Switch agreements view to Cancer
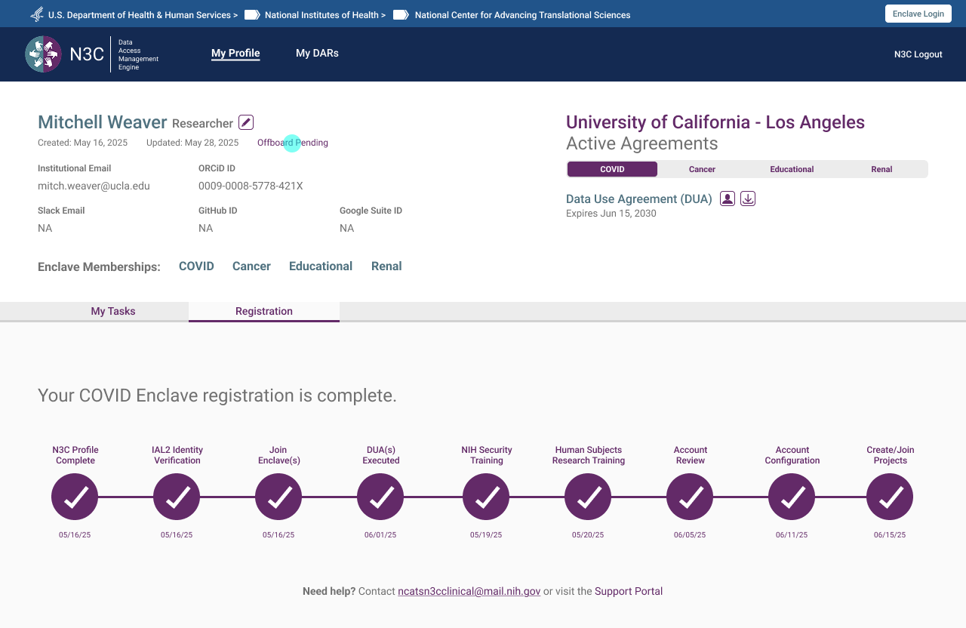 coord(701,169)
